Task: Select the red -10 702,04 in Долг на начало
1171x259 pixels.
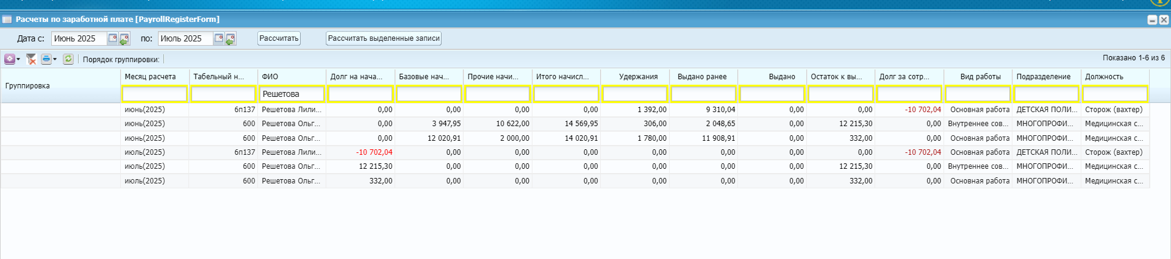Action: (x=360, y=152)
